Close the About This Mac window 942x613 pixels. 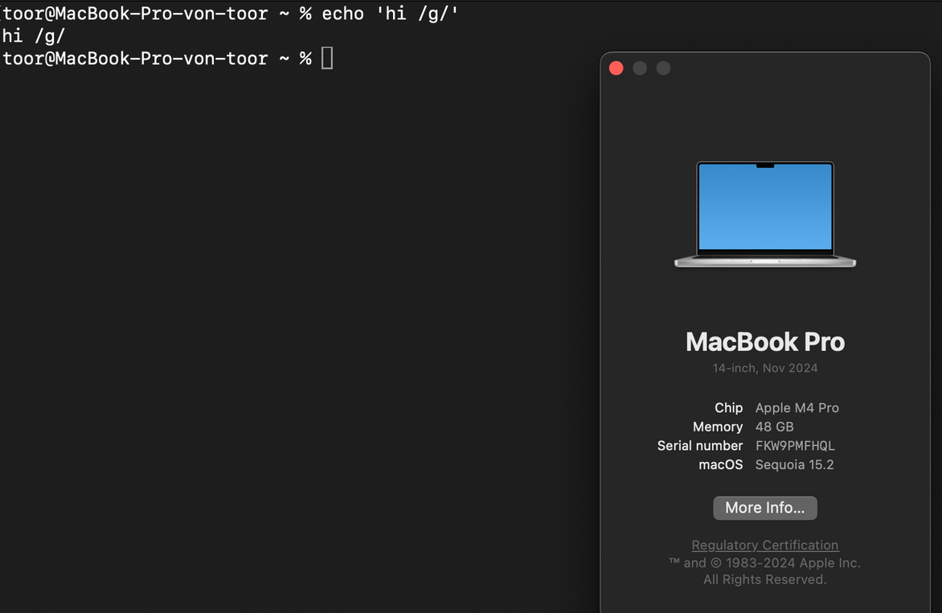click(x=616, y=68)
